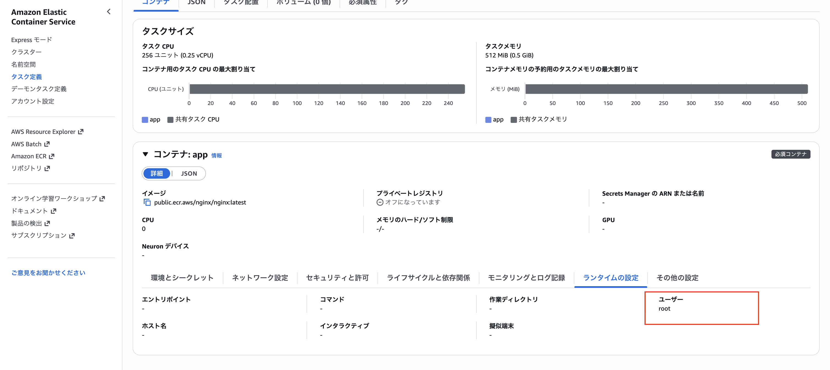
Task: Switch container view to JSON
Action: [x=189, y=173]
